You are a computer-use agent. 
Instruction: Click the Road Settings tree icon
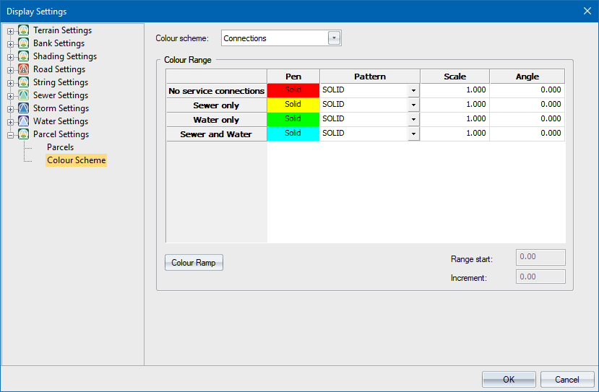24,69
